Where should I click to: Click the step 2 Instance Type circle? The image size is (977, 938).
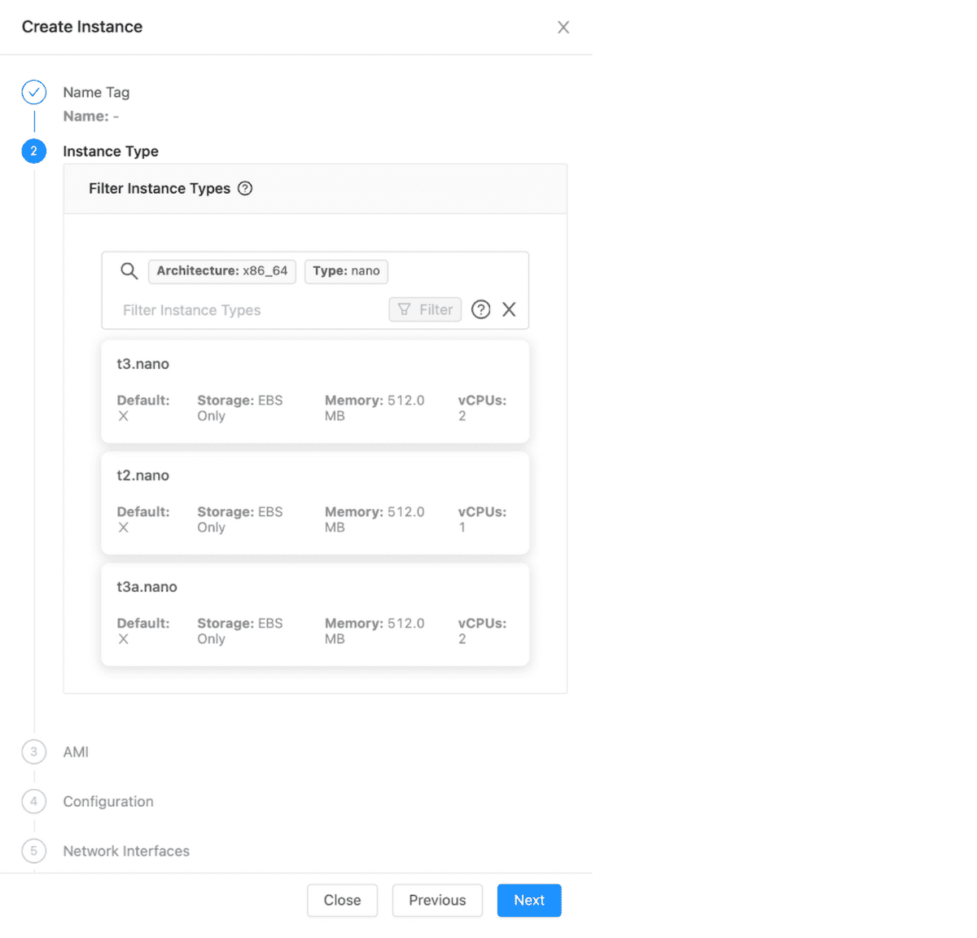click(x=34, y=151)
